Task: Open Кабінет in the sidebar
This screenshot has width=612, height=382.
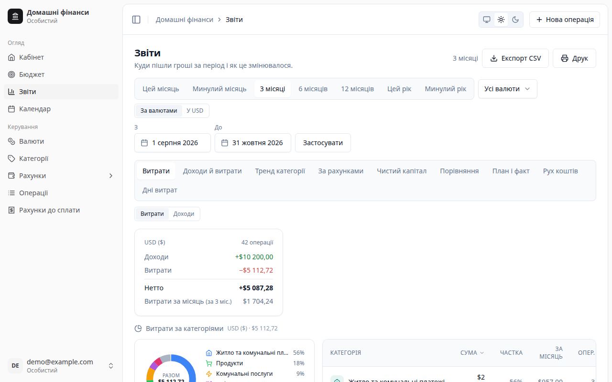Action: [61, 57]
